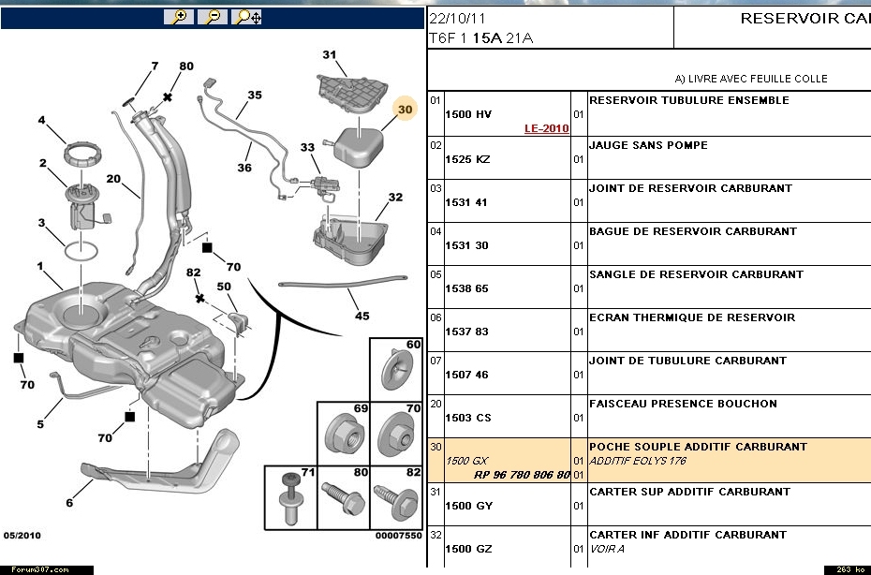Select part number 1500 HV
The image size is (871, 575).
[468, 115]
